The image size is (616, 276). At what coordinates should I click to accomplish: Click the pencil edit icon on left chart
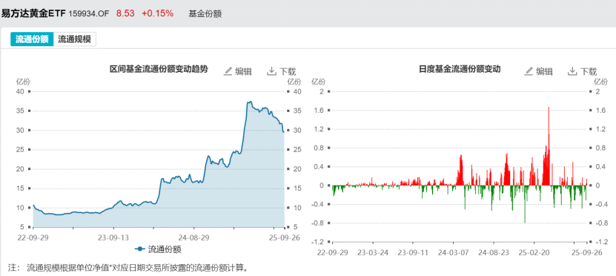228,71
